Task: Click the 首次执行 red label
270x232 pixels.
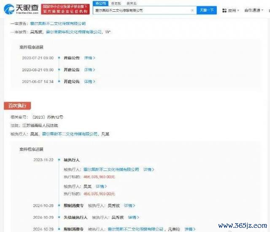Action: (x=17, y=106)
